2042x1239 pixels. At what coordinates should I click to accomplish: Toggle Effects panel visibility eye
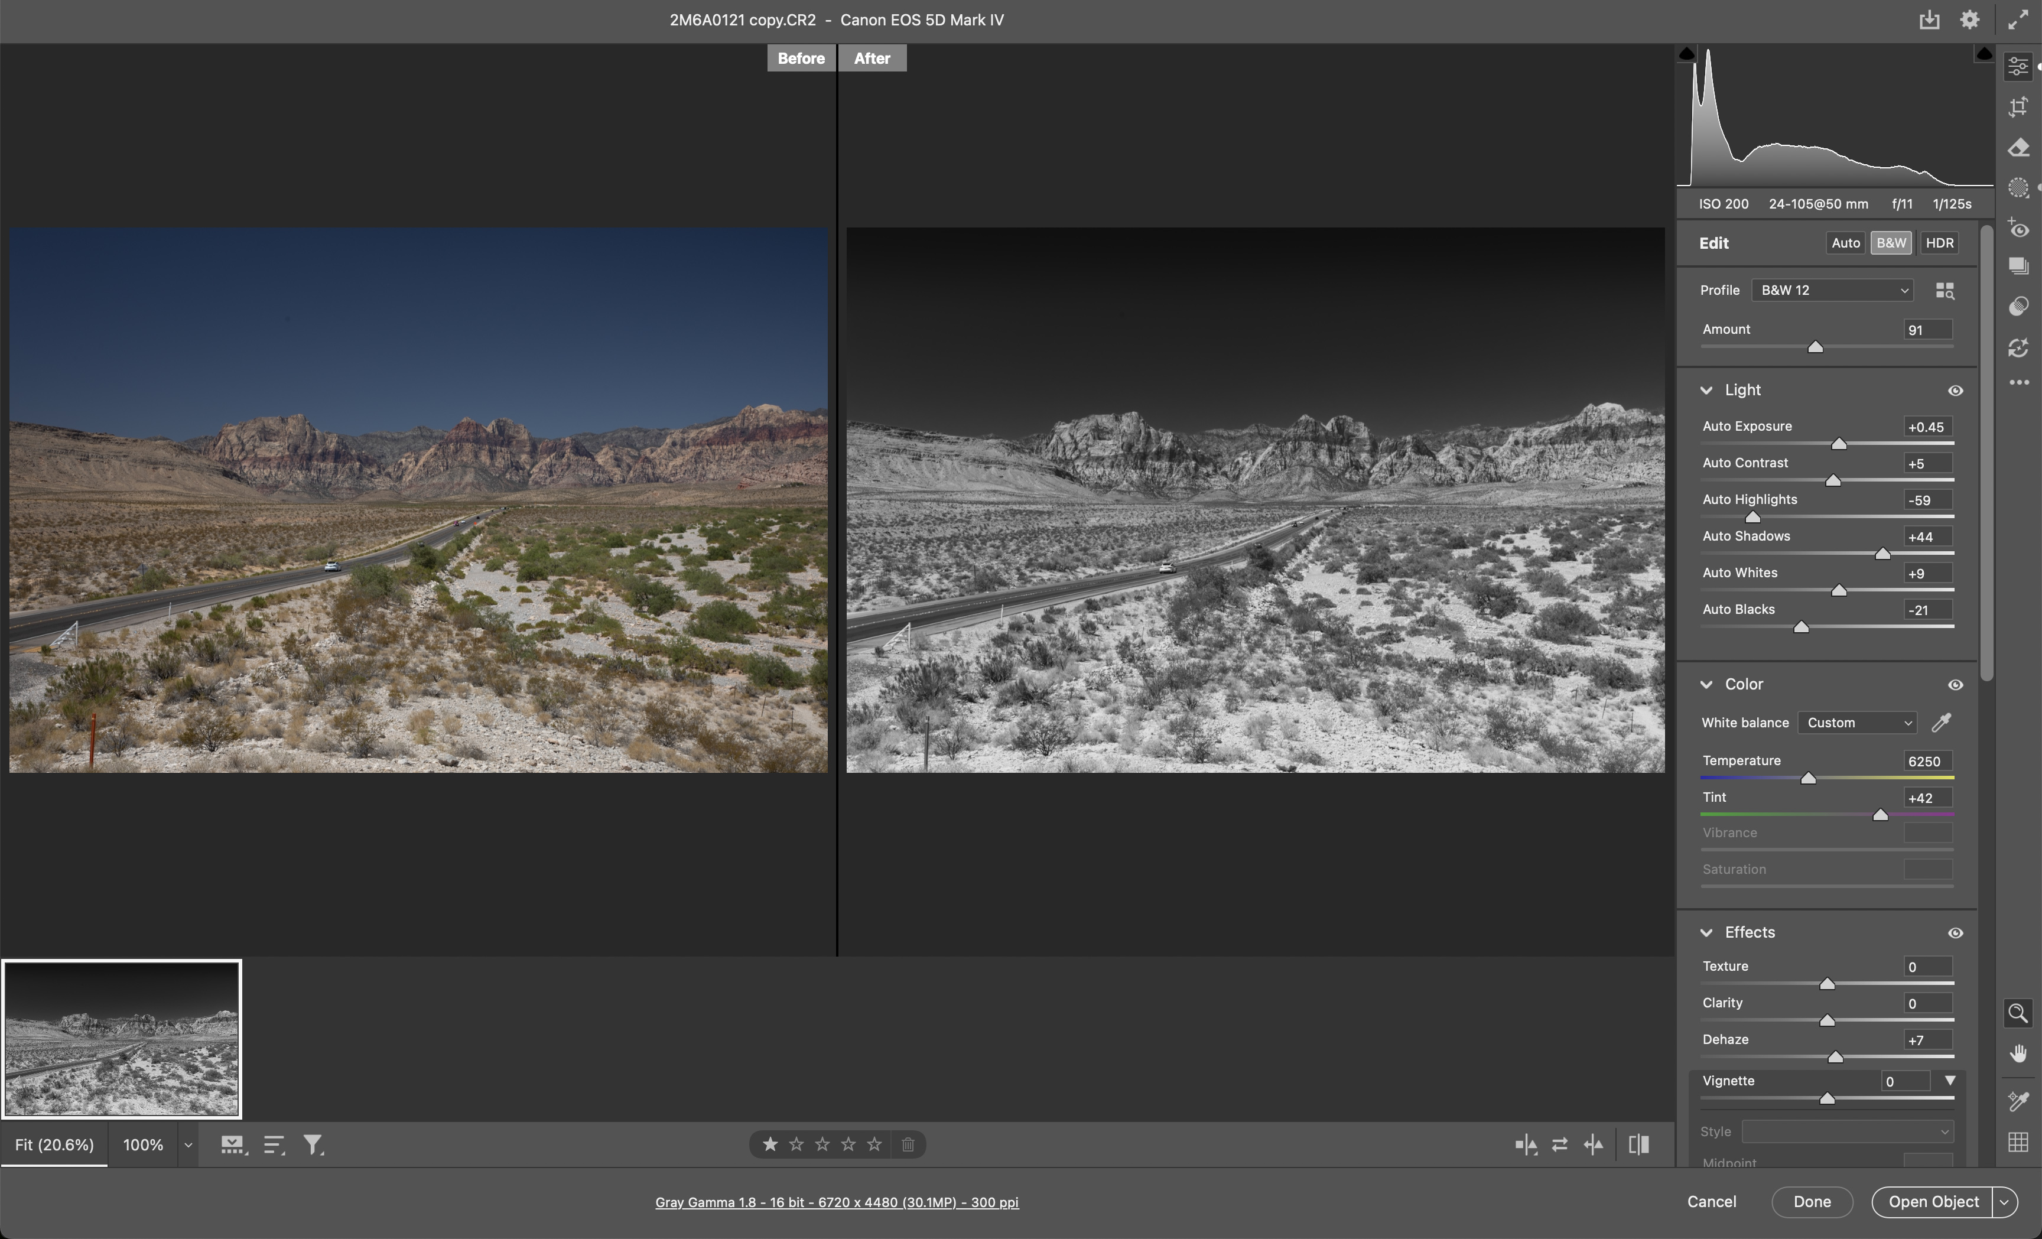click(x=1955, y=933)
